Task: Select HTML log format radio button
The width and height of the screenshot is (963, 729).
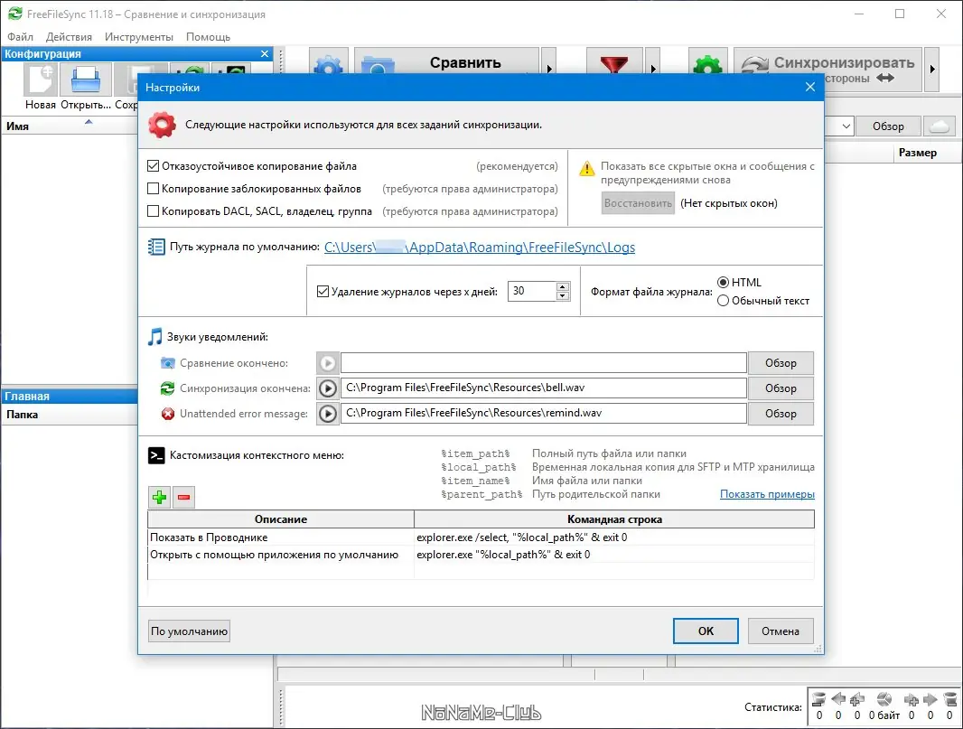Action: click(x=724, y=283)
